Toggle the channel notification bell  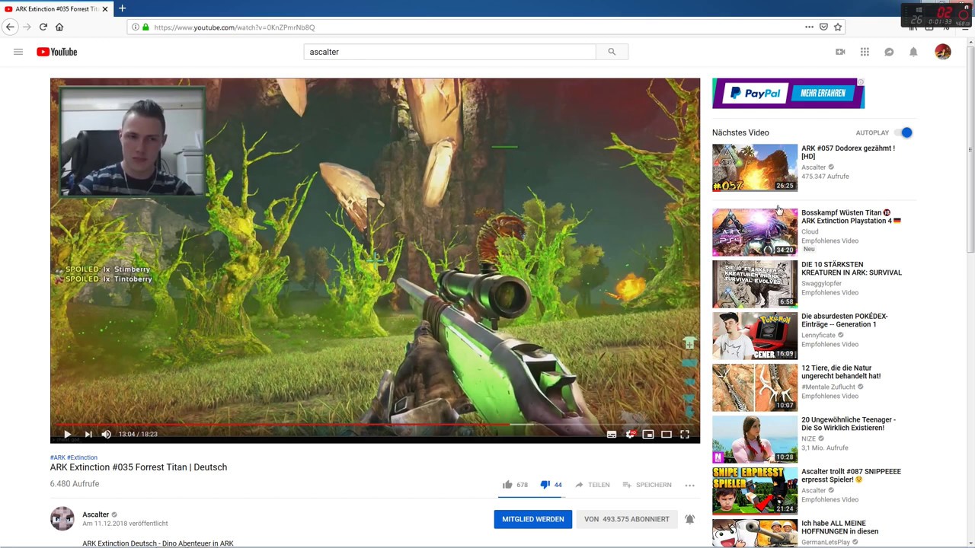tap(689, 519)
